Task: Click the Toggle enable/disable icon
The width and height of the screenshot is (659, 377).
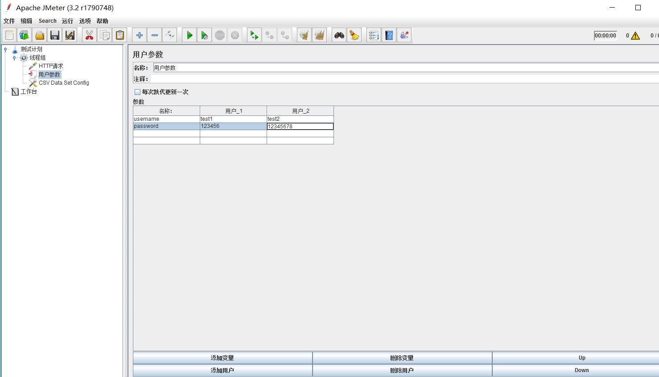Action: point(170,35)
